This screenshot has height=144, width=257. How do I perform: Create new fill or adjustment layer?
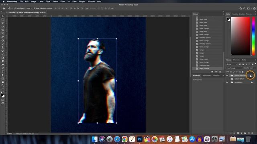(241, 133)
